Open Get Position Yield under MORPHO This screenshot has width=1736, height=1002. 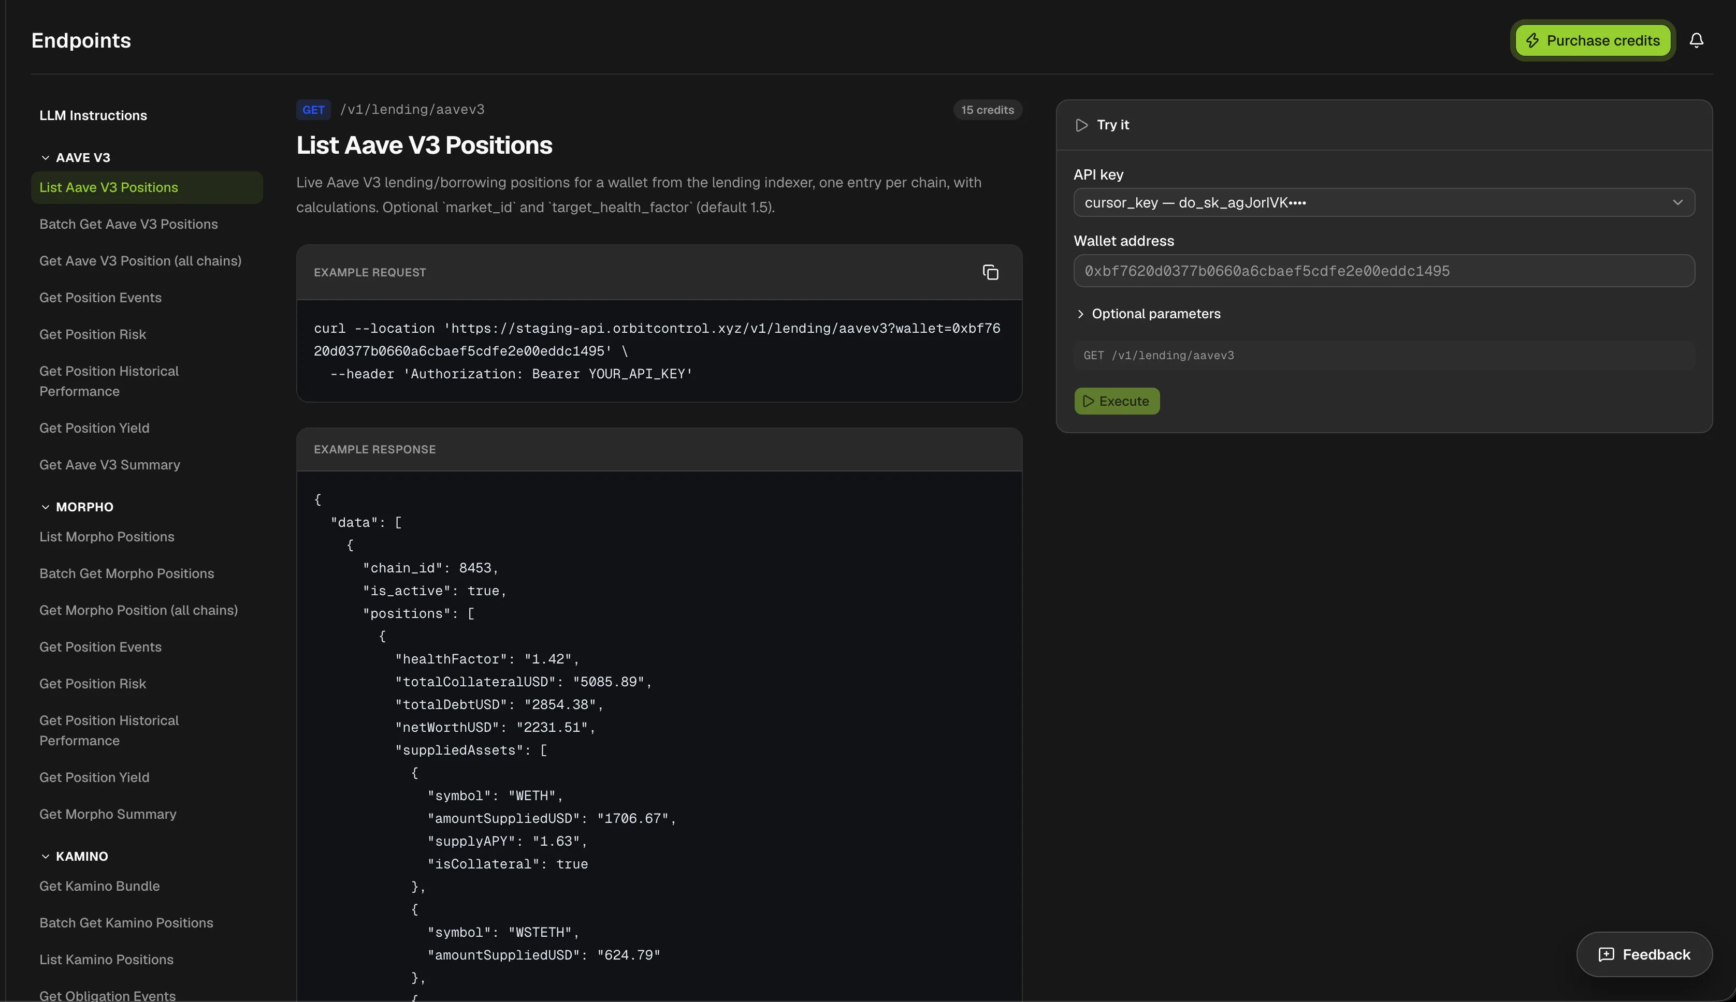[94, 778]
